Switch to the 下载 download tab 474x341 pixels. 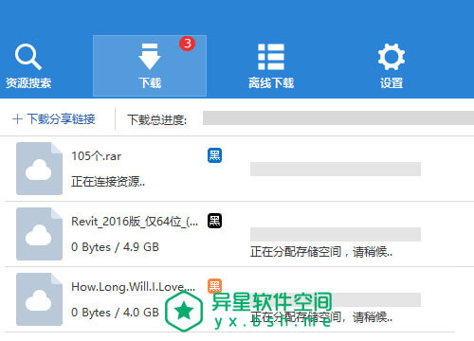tap(150, 65)
